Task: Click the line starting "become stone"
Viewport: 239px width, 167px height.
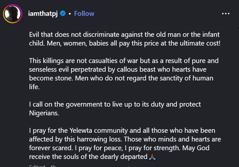Action: tap(121, 78)
